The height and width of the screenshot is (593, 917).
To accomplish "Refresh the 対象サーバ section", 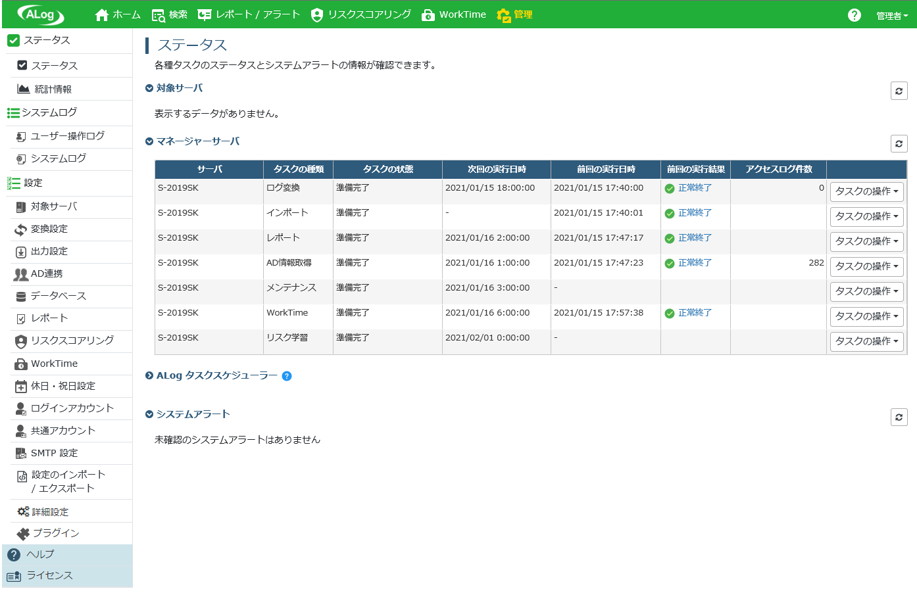I will point(899,91).
